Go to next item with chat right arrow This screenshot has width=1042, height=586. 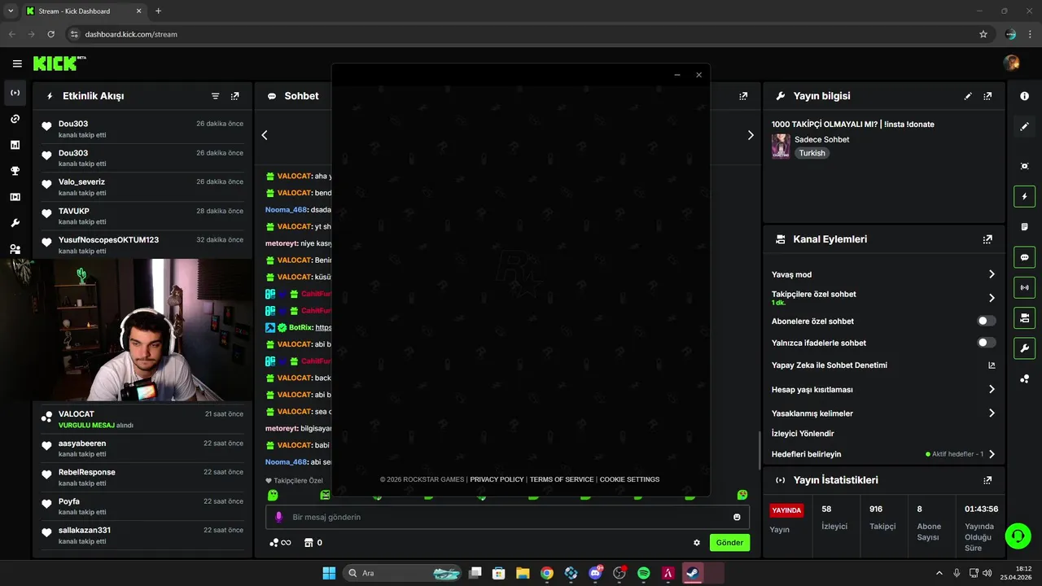751,135
